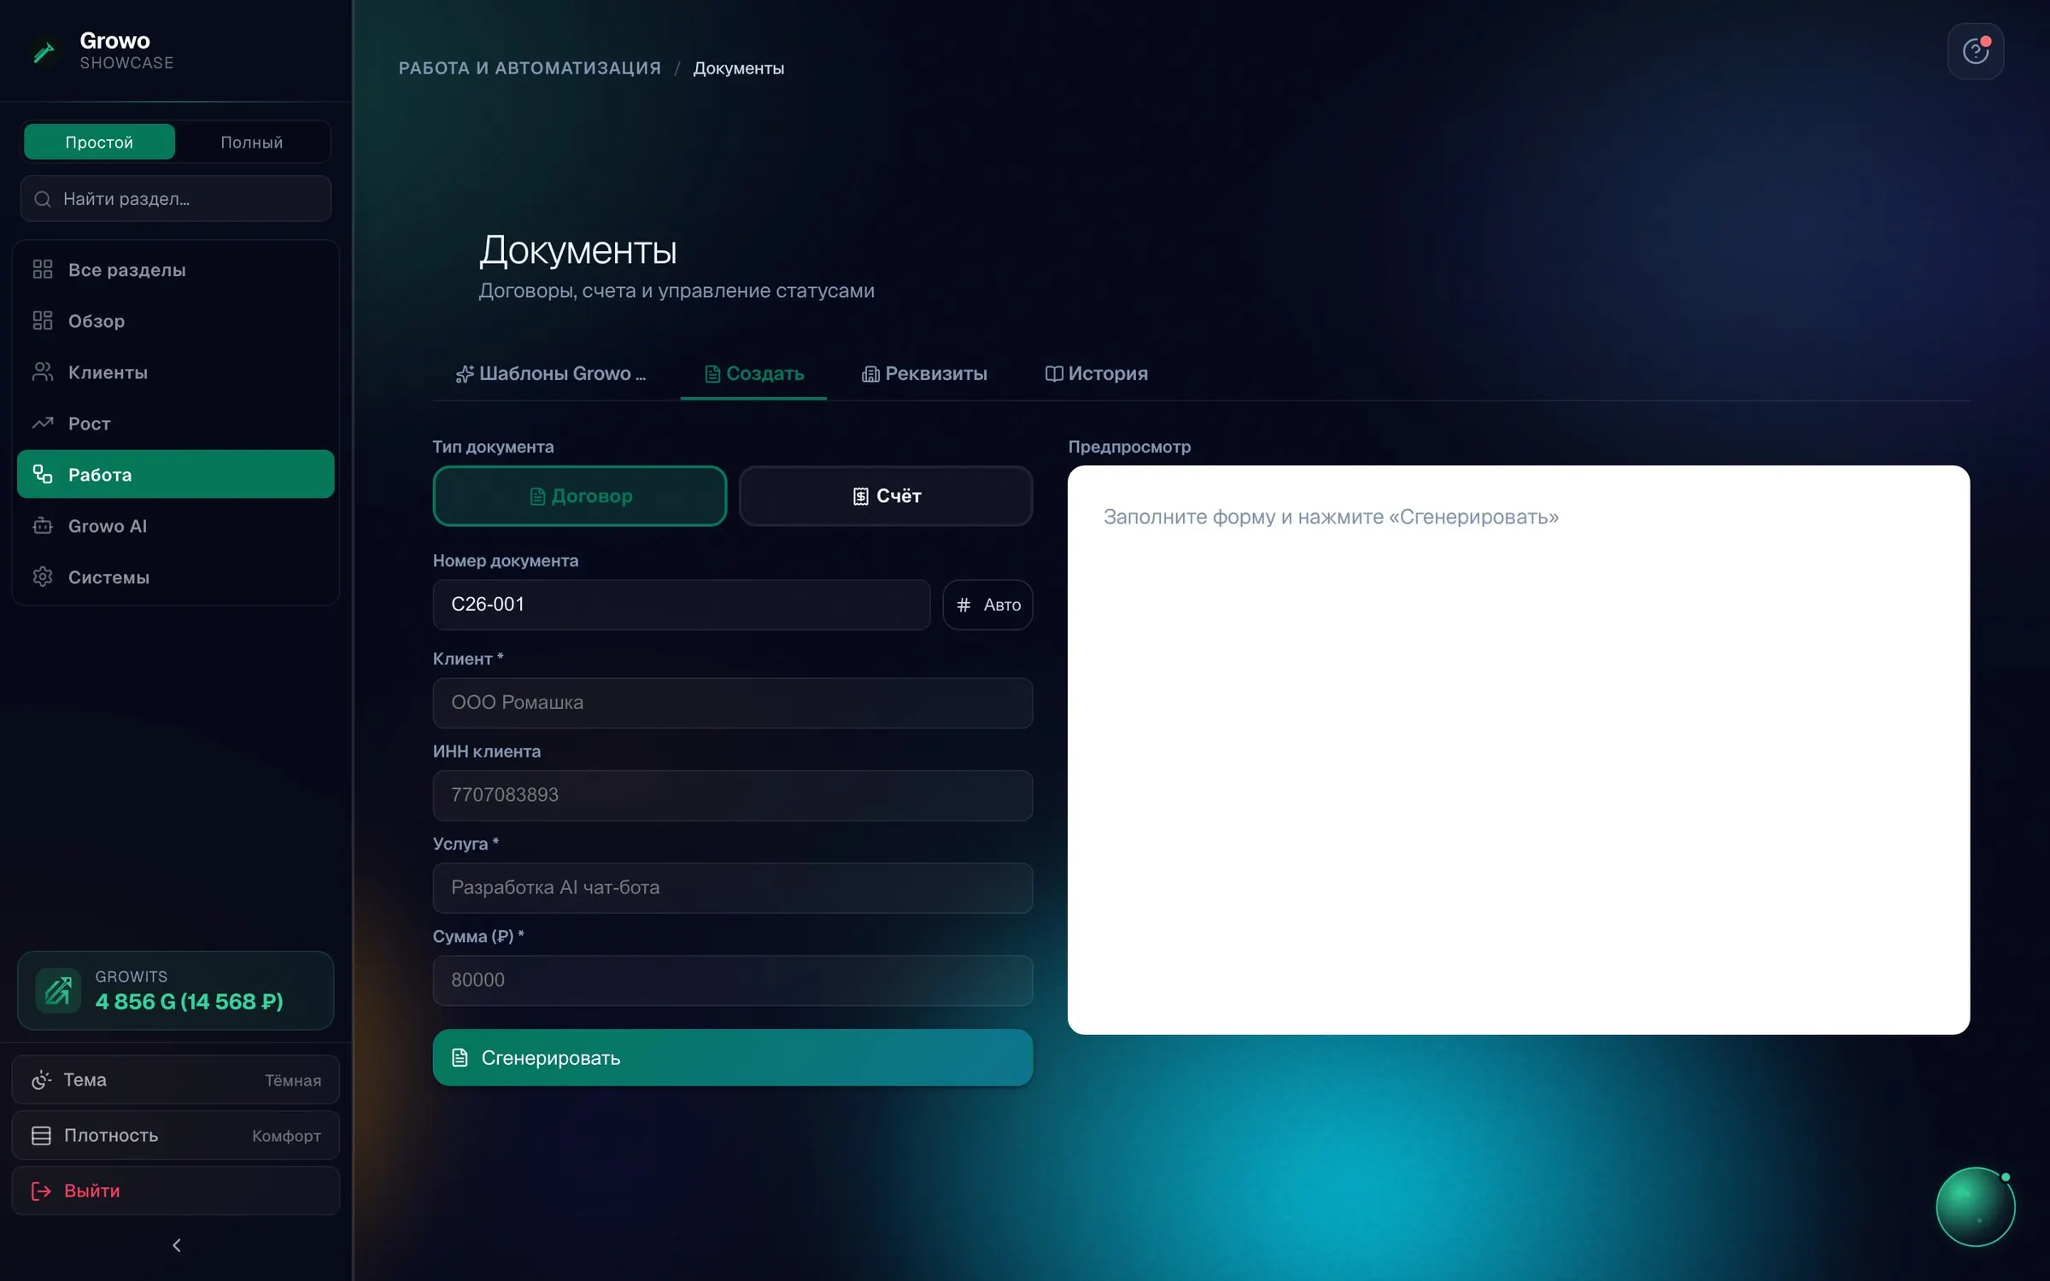Focus the Услуга input field

click(733, 888)
